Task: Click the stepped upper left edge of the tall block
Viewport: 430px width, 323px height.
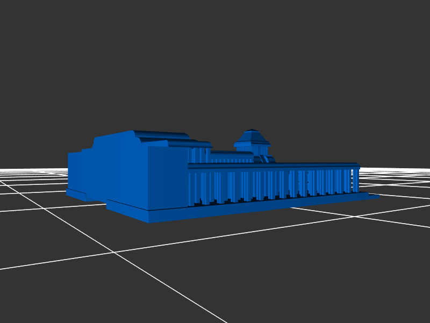Action: [88, 148]
